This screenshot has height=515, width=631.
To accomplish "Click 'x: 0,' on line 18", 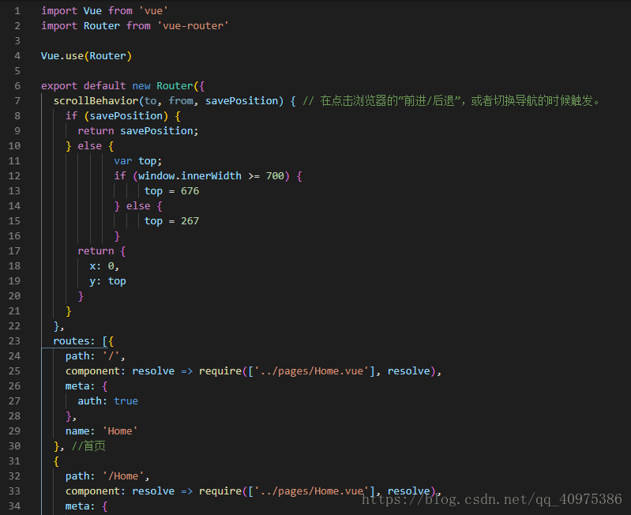I will coord(104,266).
